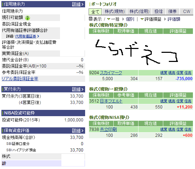Viewport: 195px width, 169px height.
Task: Click 現買 for スカイマーク
Action: click(x=164, y=73)
